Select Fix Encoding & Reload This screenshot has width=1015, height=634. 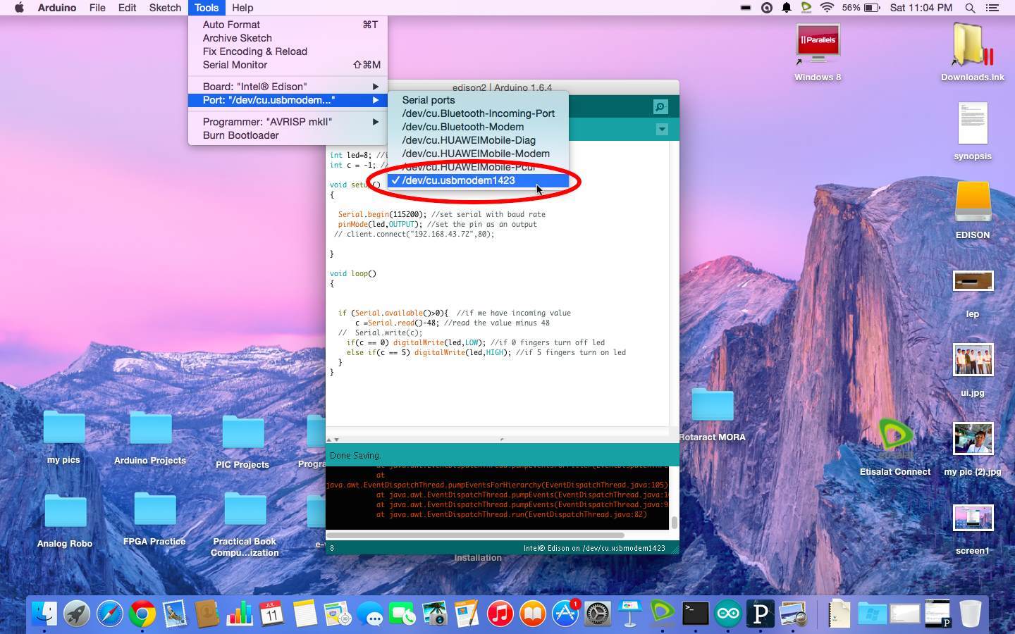[x=288, y=51]
